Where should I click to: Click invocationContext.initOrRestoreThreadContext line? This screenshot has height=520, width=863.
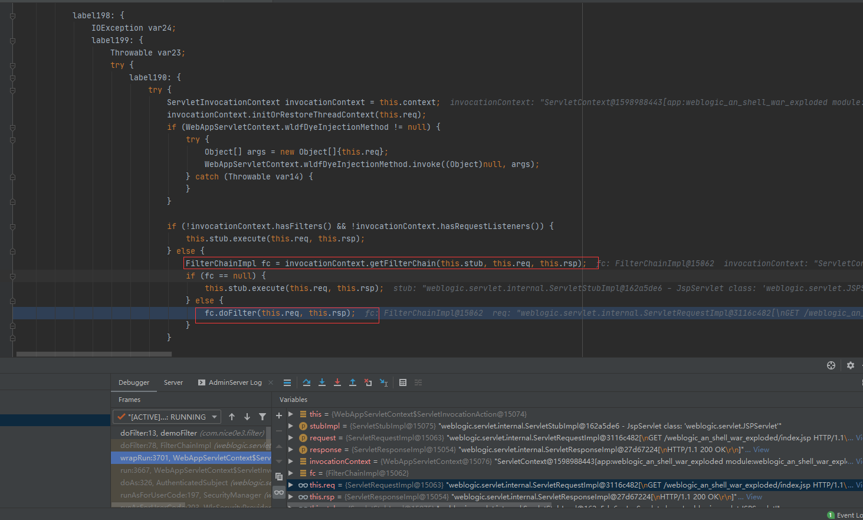(x=296, y=115)
